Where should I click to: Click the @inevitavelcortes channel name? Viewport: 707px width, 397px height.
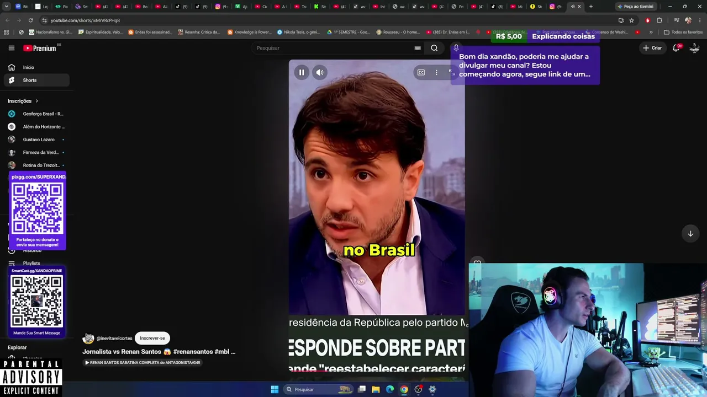pos(114,338)
